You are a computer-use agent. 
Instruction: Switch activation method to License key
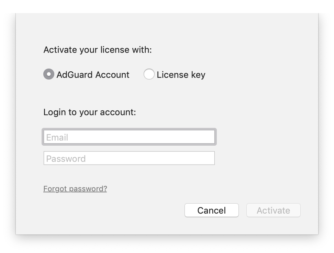[149, 74]
